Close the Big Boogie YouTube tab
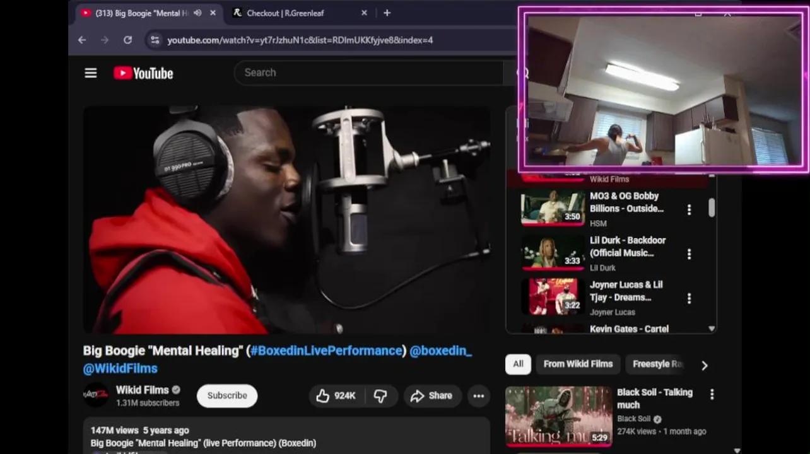 tap(213, 13)
